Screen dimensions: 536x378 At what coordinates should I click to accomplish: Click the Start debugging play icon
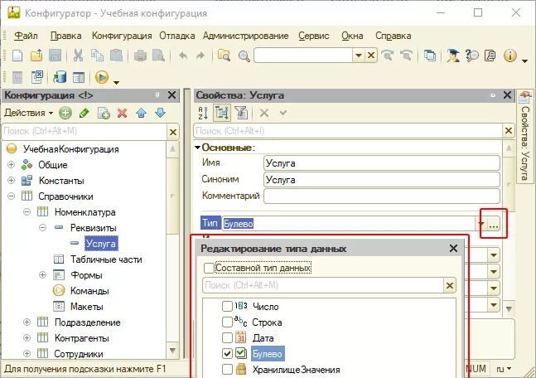pos(102,77)
